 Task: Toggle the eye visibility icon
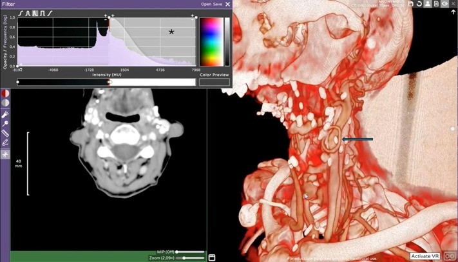444,3
